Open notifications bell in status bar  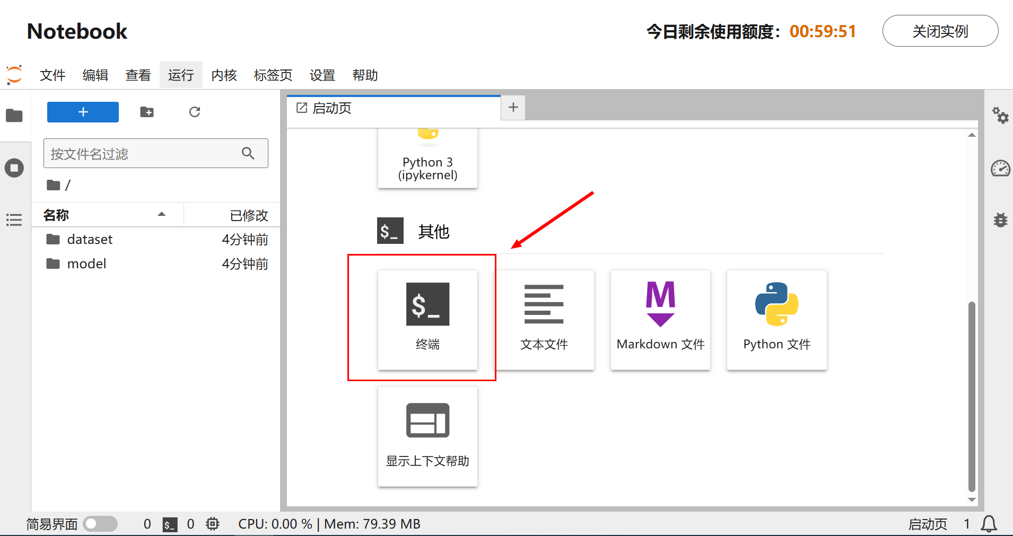[x=989, y=524]
